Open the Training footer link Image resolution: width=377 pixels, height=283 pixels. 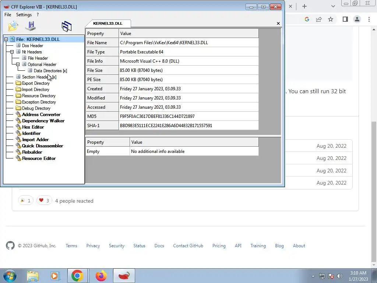point(258,246)
